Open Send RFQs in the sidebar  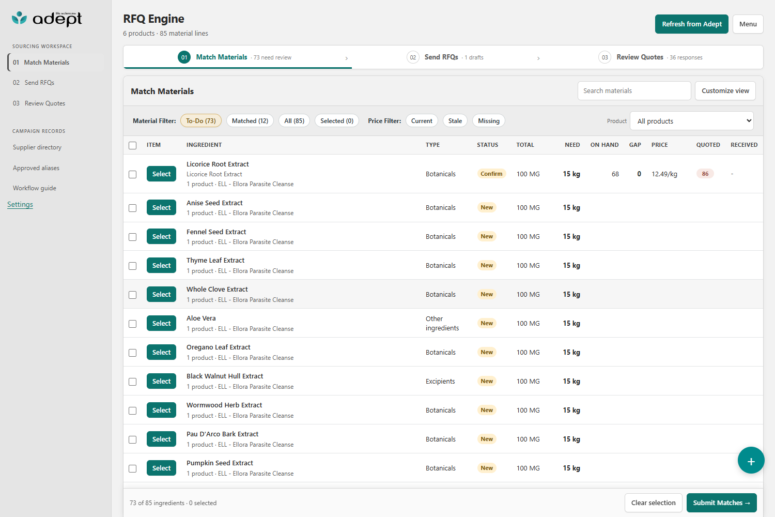tap(55, 83)
